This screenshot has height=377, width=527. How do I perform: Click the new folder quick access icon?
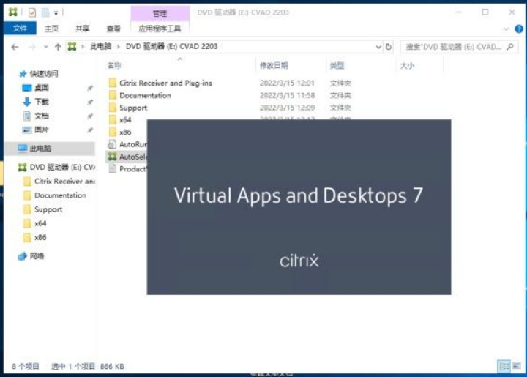(45, 12)
